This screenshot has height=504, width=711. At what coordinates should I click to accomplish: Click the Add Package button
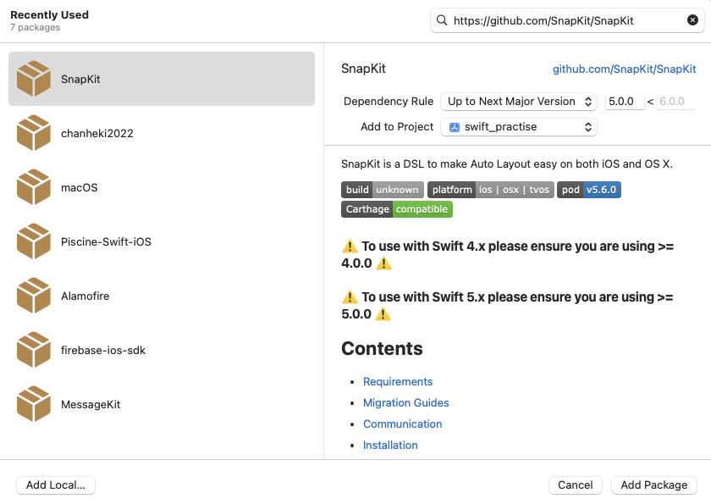click(653, 485)
